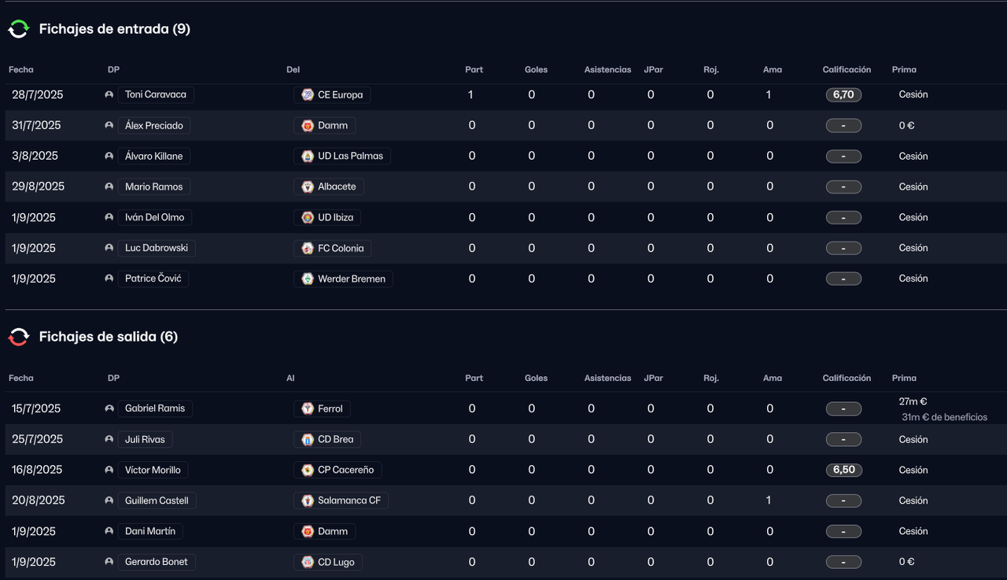Open the CD Lugo club link
The height and width of the screenshot is (580, 1007).
(x=327, y=562)
